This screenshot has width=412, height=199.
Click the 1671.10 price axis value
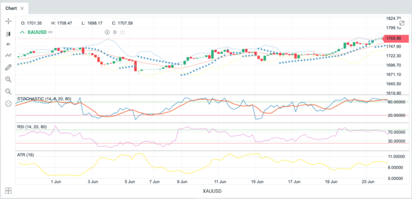coord(394,74)
